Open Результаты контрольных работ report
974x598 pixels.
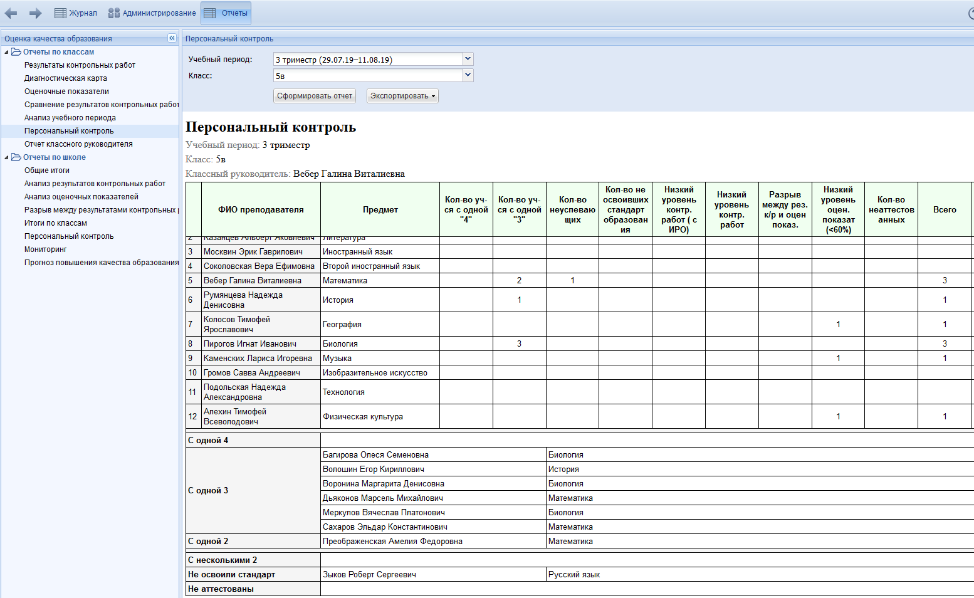80,65
